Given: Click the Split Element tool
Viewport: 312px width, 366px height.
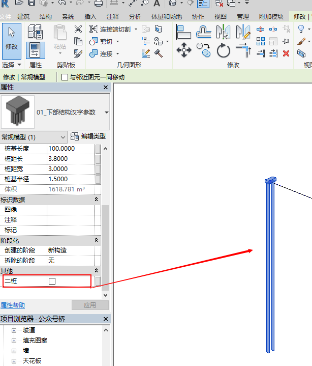Looking at the screenshot, I should click(260, 29).
